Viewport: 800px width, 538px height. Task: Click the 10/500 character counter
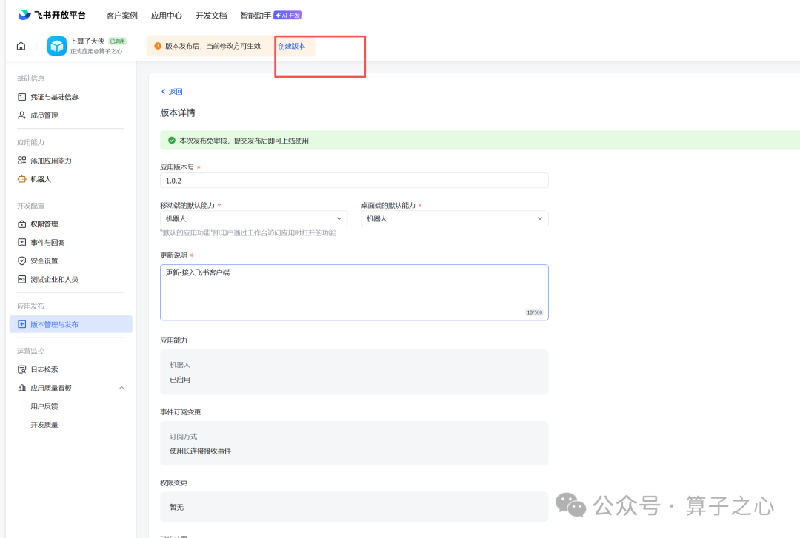pos(534,312)
